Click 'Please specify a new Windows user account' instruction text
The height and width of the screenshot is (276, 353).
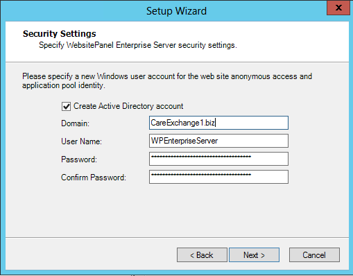coord(167,80)
